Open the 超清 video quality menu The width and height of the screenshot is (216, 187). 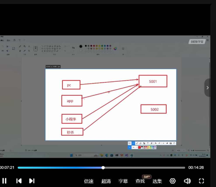click(x=106, y=181)
